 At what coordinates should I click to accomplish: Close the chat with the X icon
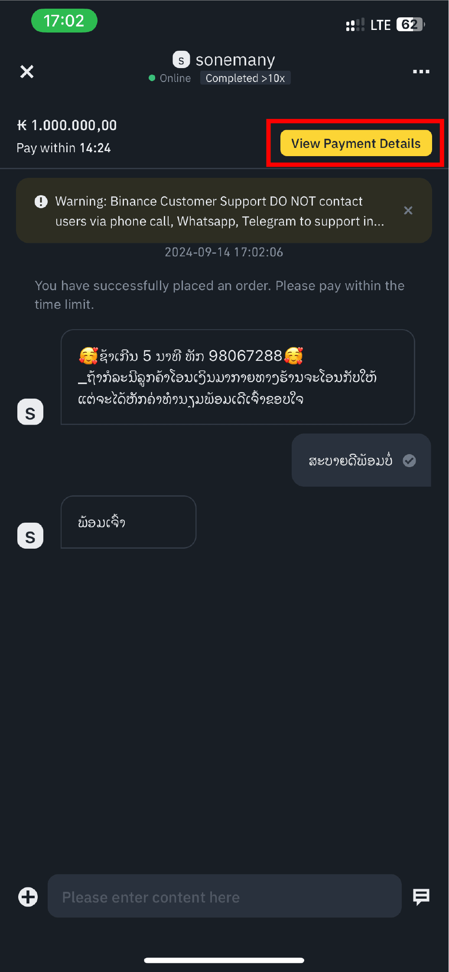tap(27, 72)
